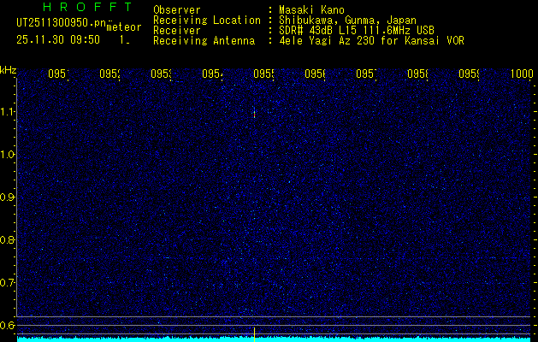538x342 pixels.
Task: Click the 1000 time marker
Action: tap(522, 74)
